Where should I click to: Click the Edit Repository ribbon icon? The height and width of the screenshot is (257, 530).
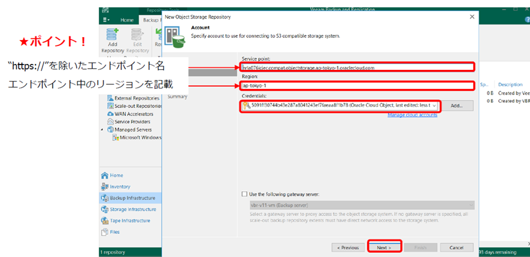click(136, 35)
